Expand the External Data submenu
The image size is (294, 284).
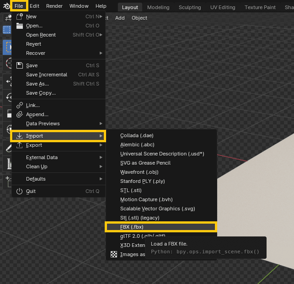click(x=101, y=157)
